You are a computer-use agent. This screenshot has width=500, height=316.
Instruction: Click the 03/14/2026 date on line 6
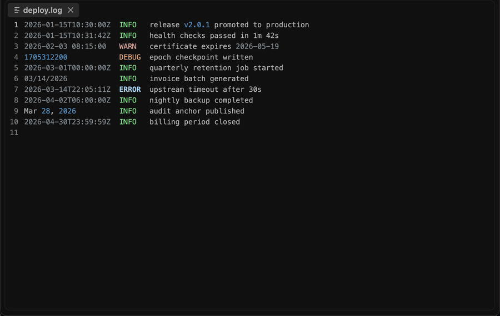click(46, 78)
